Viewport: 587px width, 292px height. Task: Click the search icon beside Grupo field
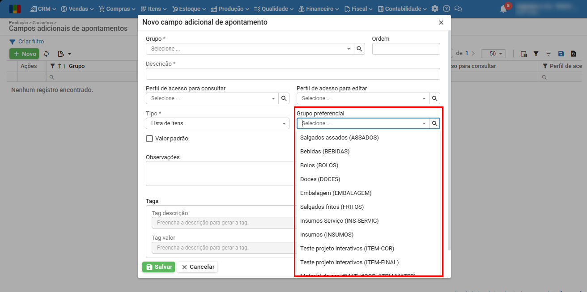tap(359, 49)
